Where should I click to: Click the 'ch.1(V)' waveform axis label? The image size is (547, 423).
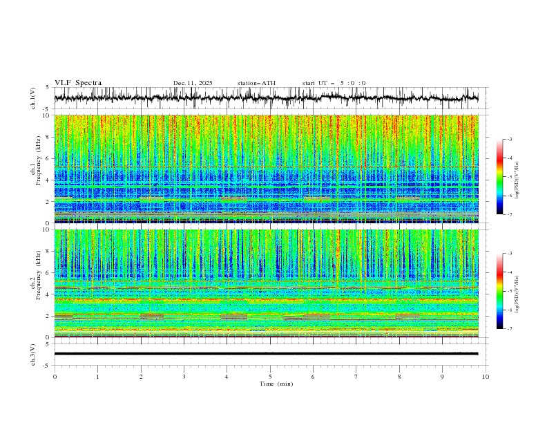(33, 98)
